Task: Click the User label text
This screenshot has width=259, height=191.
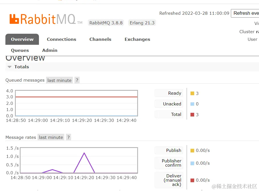Action: (x=252, y=39)
